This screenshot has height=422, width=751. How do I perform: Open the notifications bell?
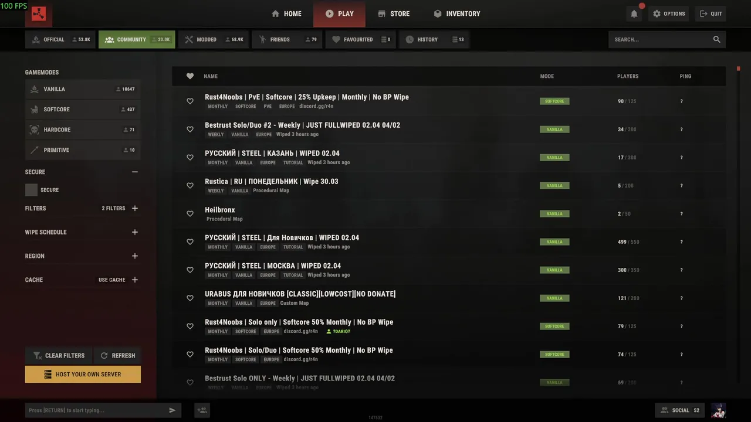(x=634, y=13)
